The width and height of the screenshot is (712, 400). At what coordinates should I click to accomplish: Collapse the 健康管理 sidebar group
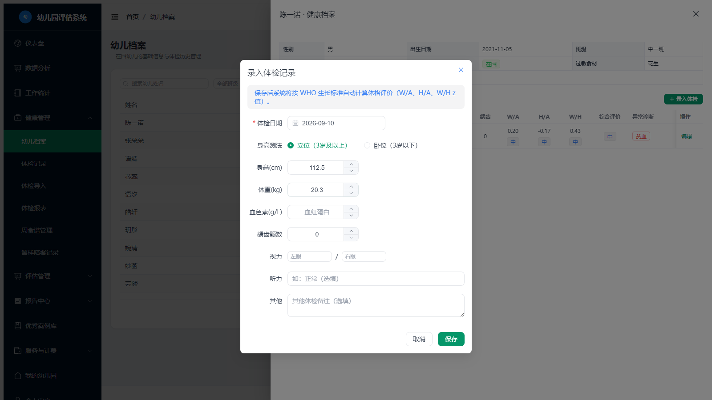pos(53,118)
